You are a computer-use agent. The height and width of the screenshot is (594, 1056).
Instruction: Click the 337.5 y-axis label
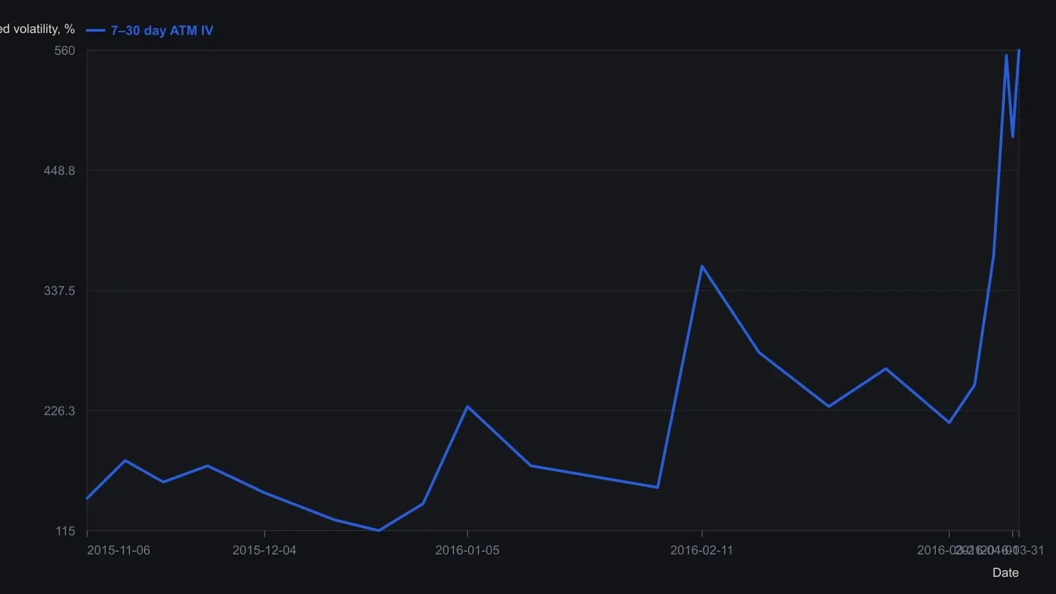click(x=59, y=291)
